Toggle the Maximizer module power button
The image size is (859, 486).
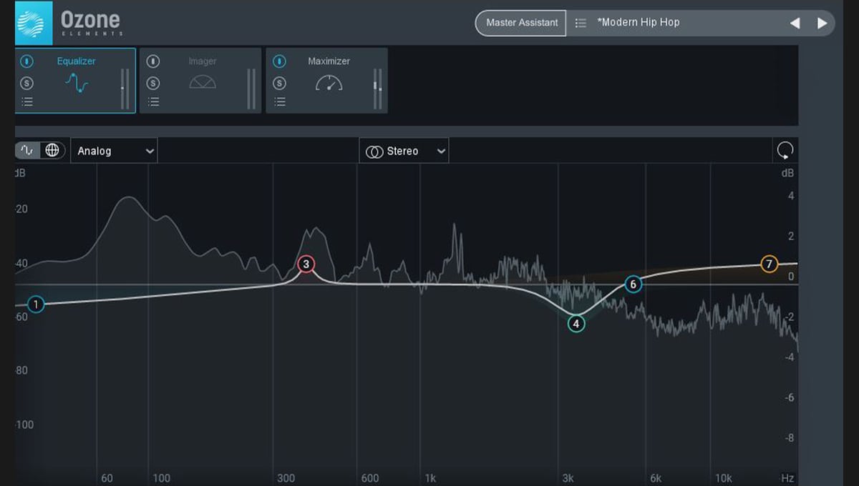click(279, 61)
